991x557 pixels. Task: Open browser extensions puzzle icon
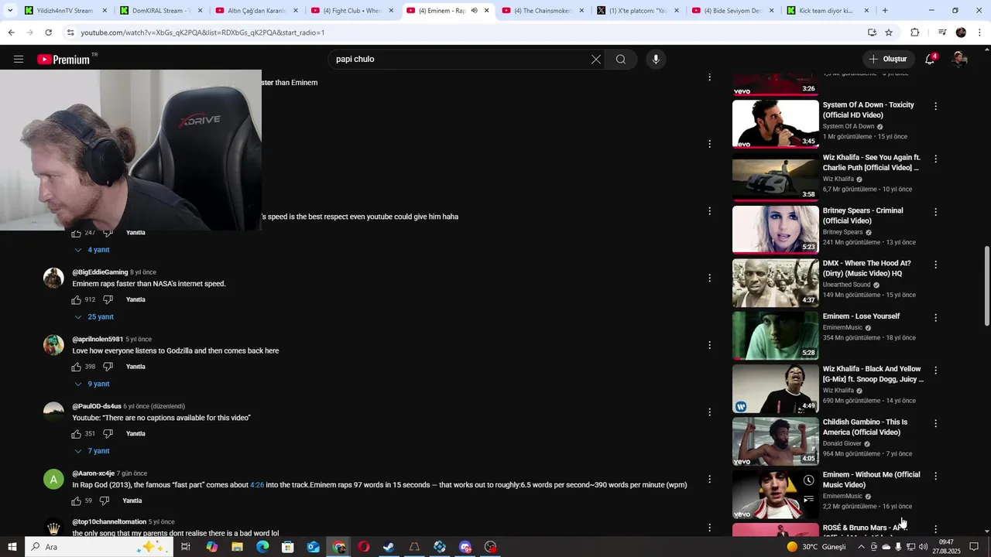point(914,32)
